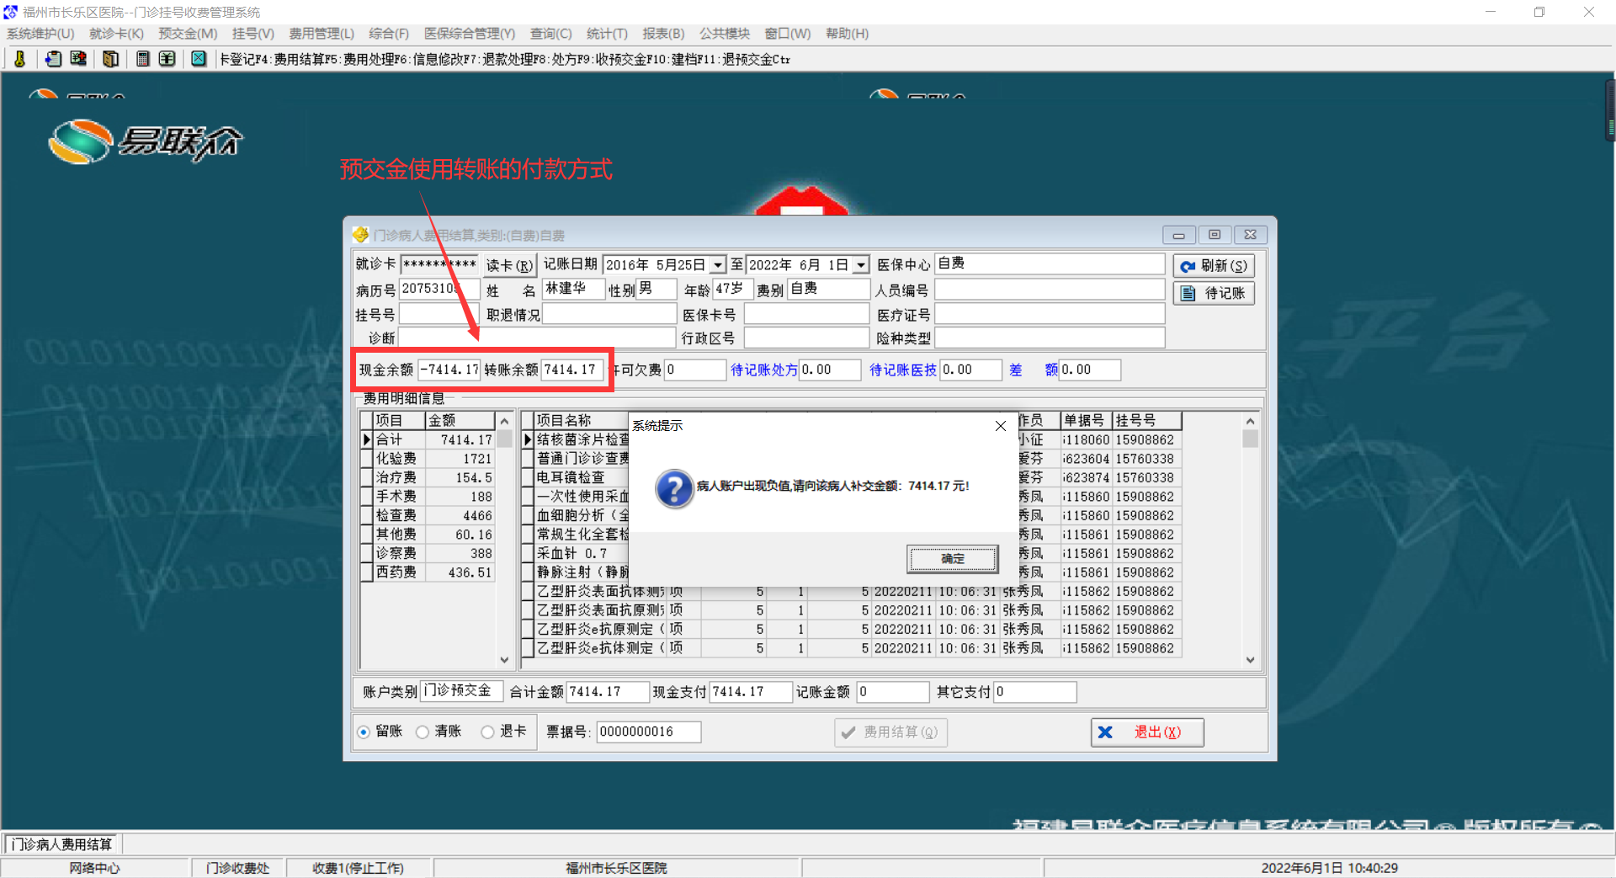Open the 医保综合管理(Y) menu
1616x878 pixels.
point(470,34)
